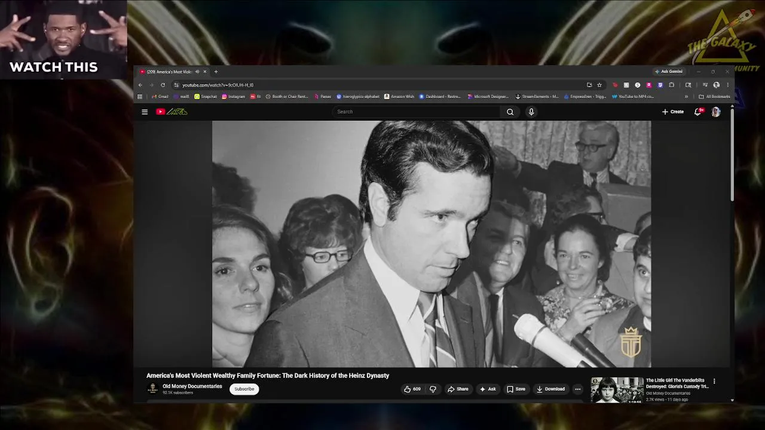Bookmark this page with the star
The height and width of the screenshot is (430, 765).
click(x=599, y=85)
